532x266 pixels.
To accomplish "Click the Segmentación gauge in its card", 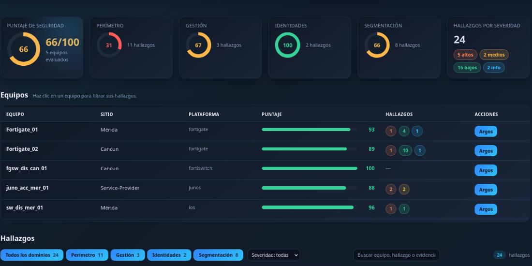I will coord(377,45).
